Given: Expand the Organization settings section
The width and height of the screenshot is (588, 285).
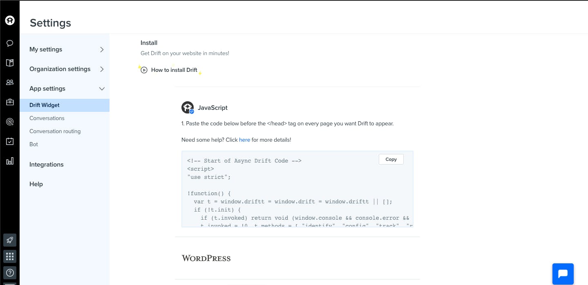Looking at the screenshot, I should pos(67,69).
